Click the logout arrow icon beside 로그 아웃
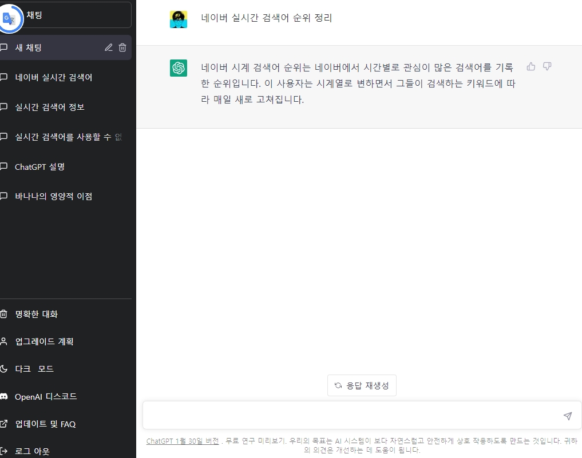 click(3, 451)
